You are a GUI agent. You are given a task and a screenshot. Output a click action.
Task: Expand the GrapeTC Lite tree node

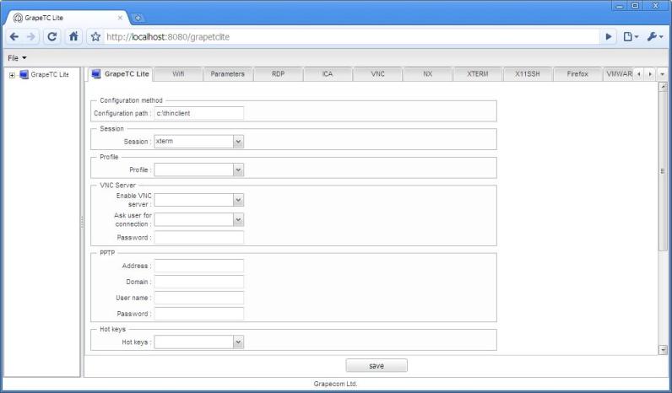tap(11, 74)
